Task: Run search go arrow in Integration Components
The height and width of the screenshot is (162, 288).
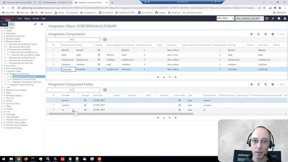Action: (105, 40)
